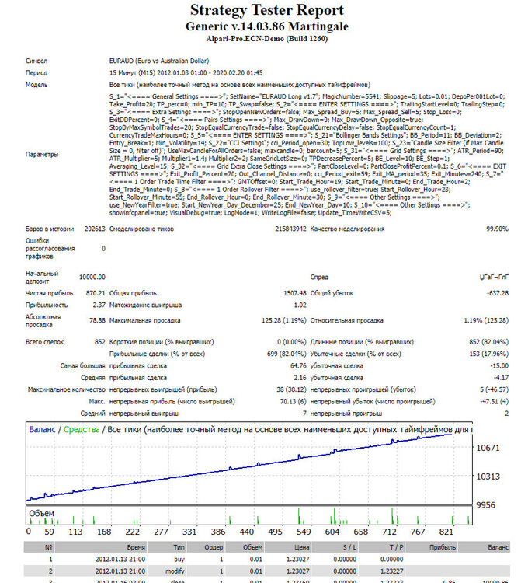
Task: Select the 'buy' type cell in row 1
Action: [x=179, y=559]
